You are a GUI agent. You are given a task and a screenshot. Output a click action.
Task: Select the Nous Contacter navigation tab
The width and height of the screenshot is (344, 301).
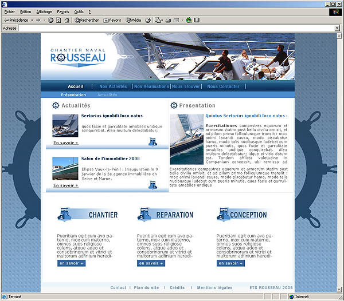(223, 86)
